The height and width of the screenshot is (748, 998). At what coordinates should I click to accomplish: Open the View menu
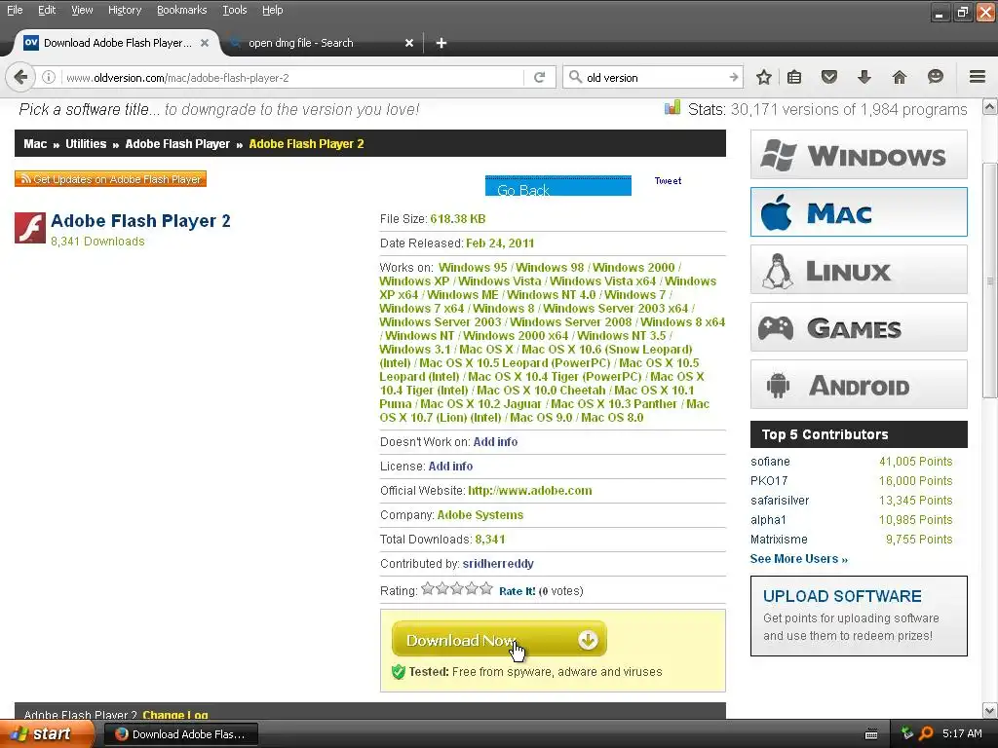click(x=82, y=10)
